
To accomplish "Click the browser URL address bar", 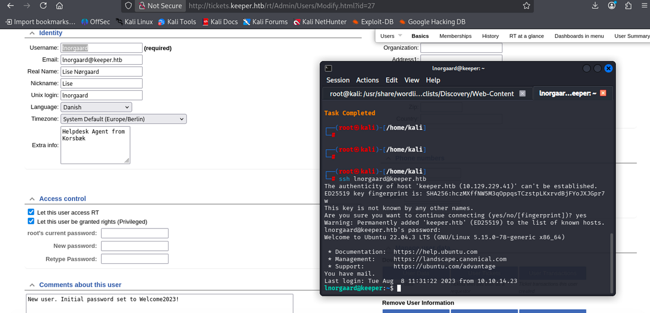I will tap(351, 6).
